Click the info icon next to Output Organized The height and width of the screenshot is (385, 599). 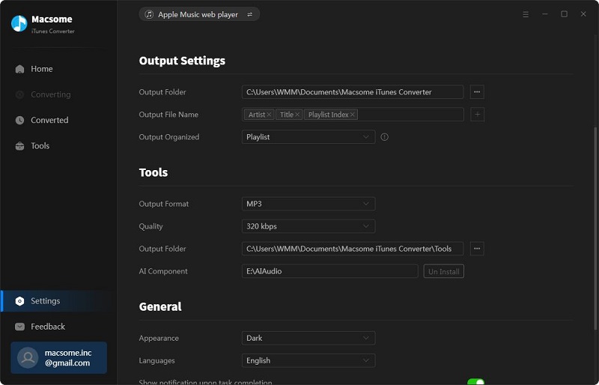384,137
